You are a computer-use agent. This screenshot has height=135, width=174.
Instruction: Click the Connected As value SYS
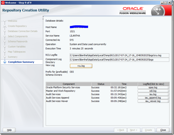click(x=72, y=40)
